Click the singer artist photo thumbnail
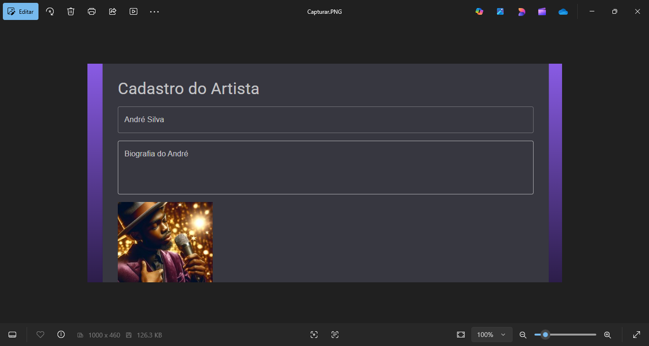This screenshot has height=346, width=649. [165, 242]
